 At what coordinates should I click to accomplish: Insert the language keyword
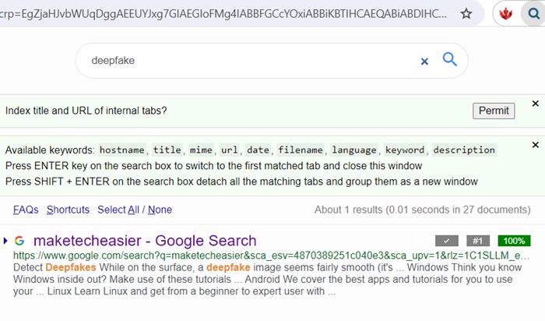pyautogui.click(x=353, y=150)
